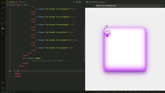Switch to the style.css tab

(x=23, y=2)
